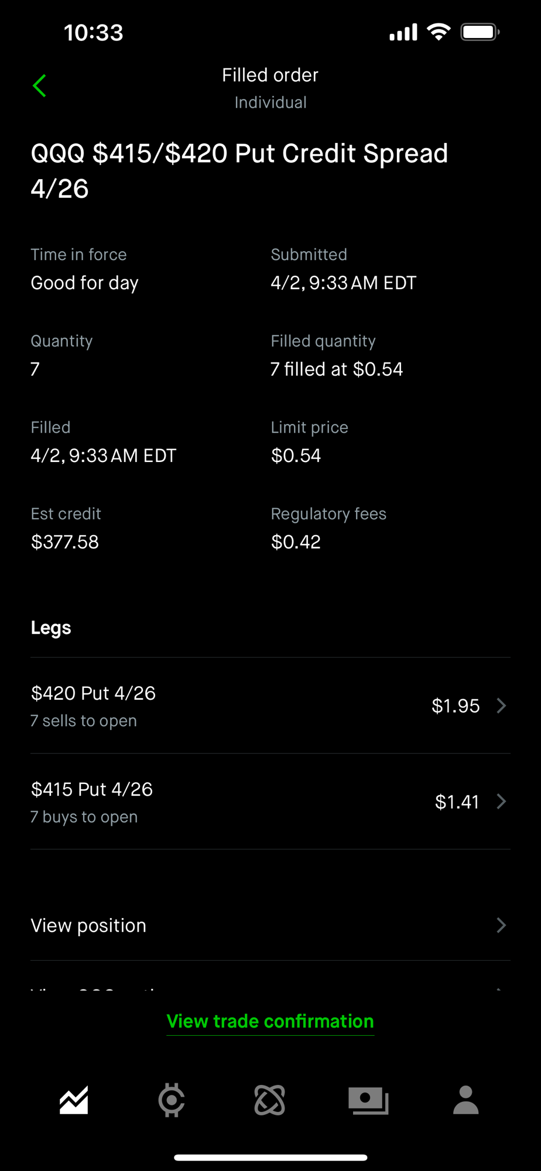Tap the green back arrow
Viewport: 541px width, 1171px height.
point(40,86)
